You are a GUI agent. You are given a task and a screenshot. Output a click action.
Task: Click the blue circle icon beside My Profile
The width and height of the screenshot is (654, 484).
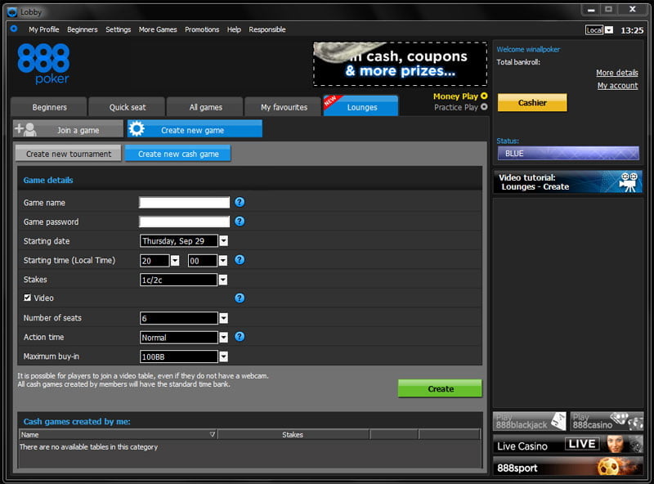tap(14, 29)
